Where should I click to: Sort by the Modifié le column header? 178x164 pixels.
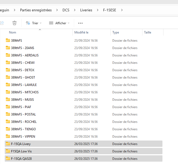coord(81,32)
